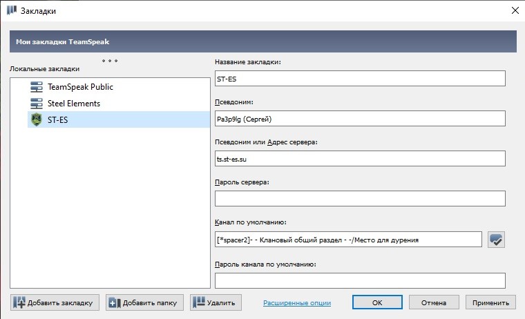Viewport: 525px width, 319px height.
Task: Click the Применить button
Action: tap(490, 302)
